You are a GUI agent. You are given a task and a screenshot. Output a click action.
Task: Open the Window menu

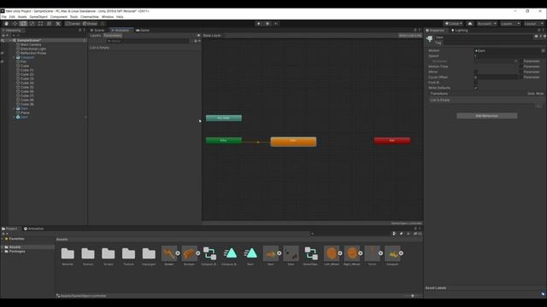pyautogui.click(x=108, y=17)
